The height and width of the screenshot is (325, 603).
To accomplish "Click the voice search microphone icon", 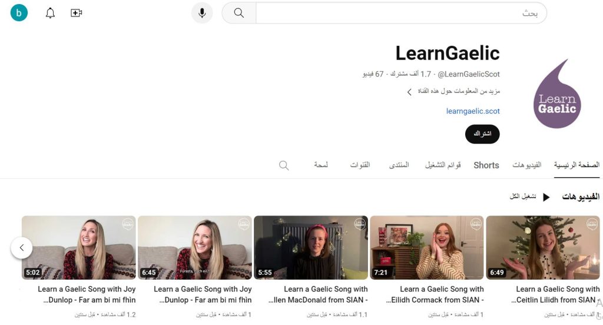I will (x=202, y=13).
